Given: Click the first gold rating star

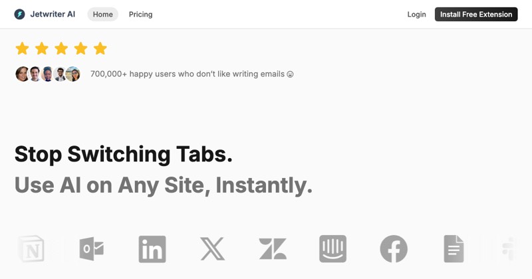Looking at the screenshot, I should click(x=23, y=48).
